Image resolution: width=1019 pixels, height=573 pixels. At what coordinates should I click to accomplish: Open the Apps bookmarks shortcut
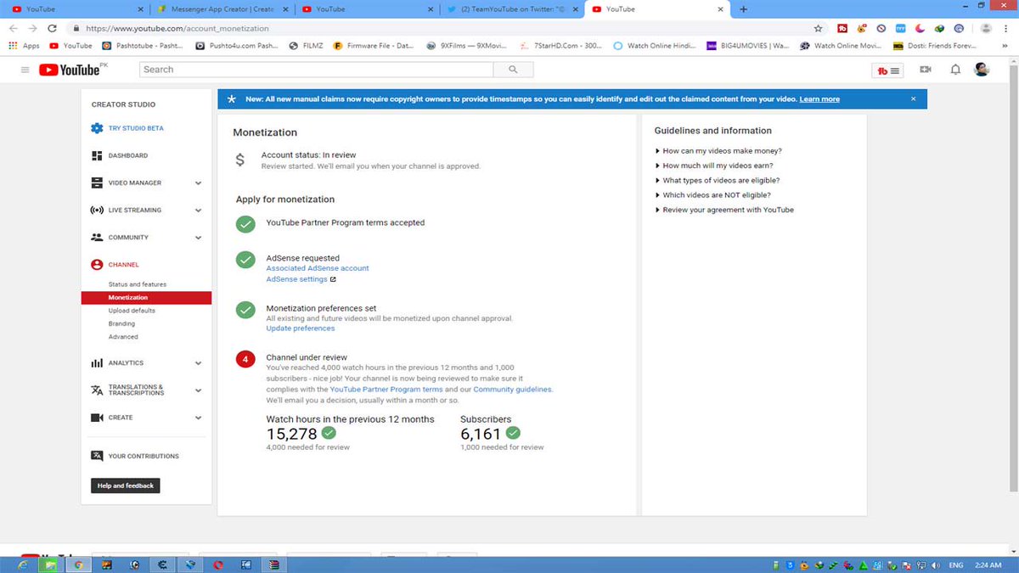pos(24,46)
